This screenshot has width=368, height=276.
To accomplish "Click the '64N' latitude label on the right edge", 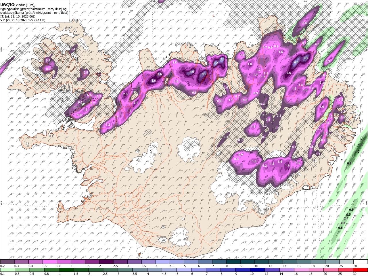I will tap(367, 203).
